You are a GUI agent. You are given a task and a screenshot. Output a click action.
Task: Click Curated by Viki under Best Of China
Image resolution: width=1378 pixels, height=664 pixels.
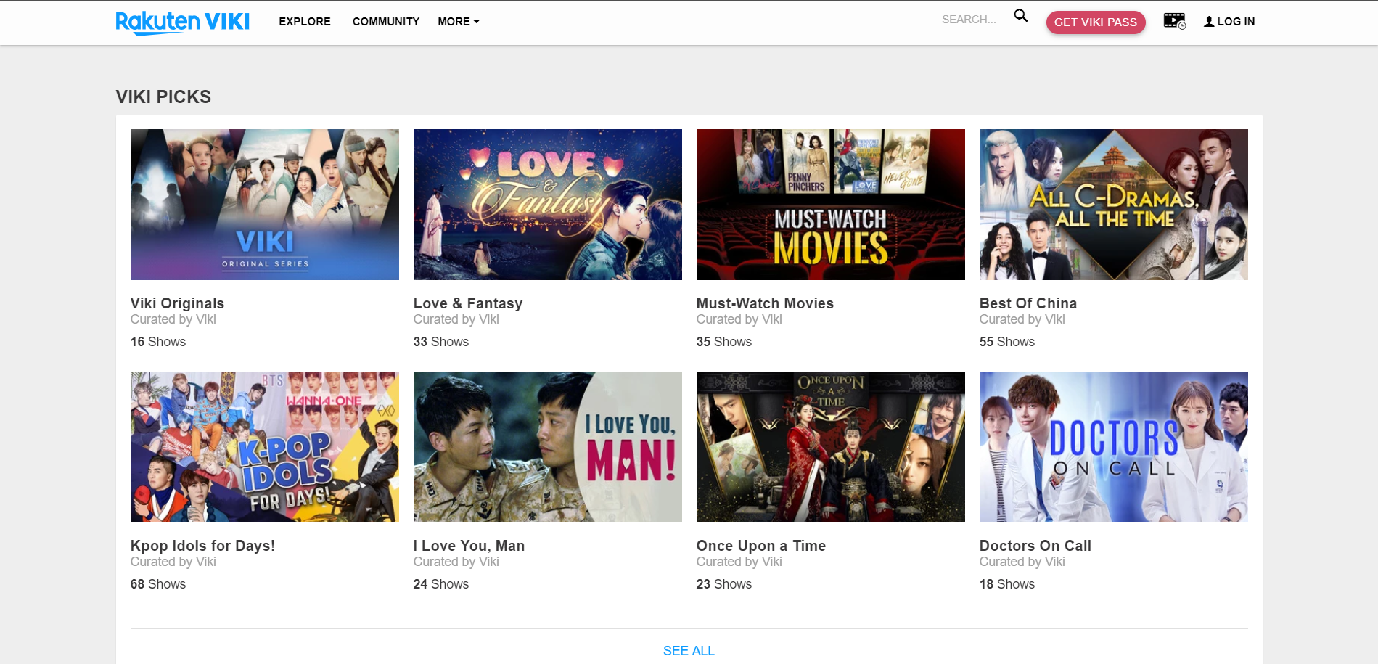(1022, 319)
